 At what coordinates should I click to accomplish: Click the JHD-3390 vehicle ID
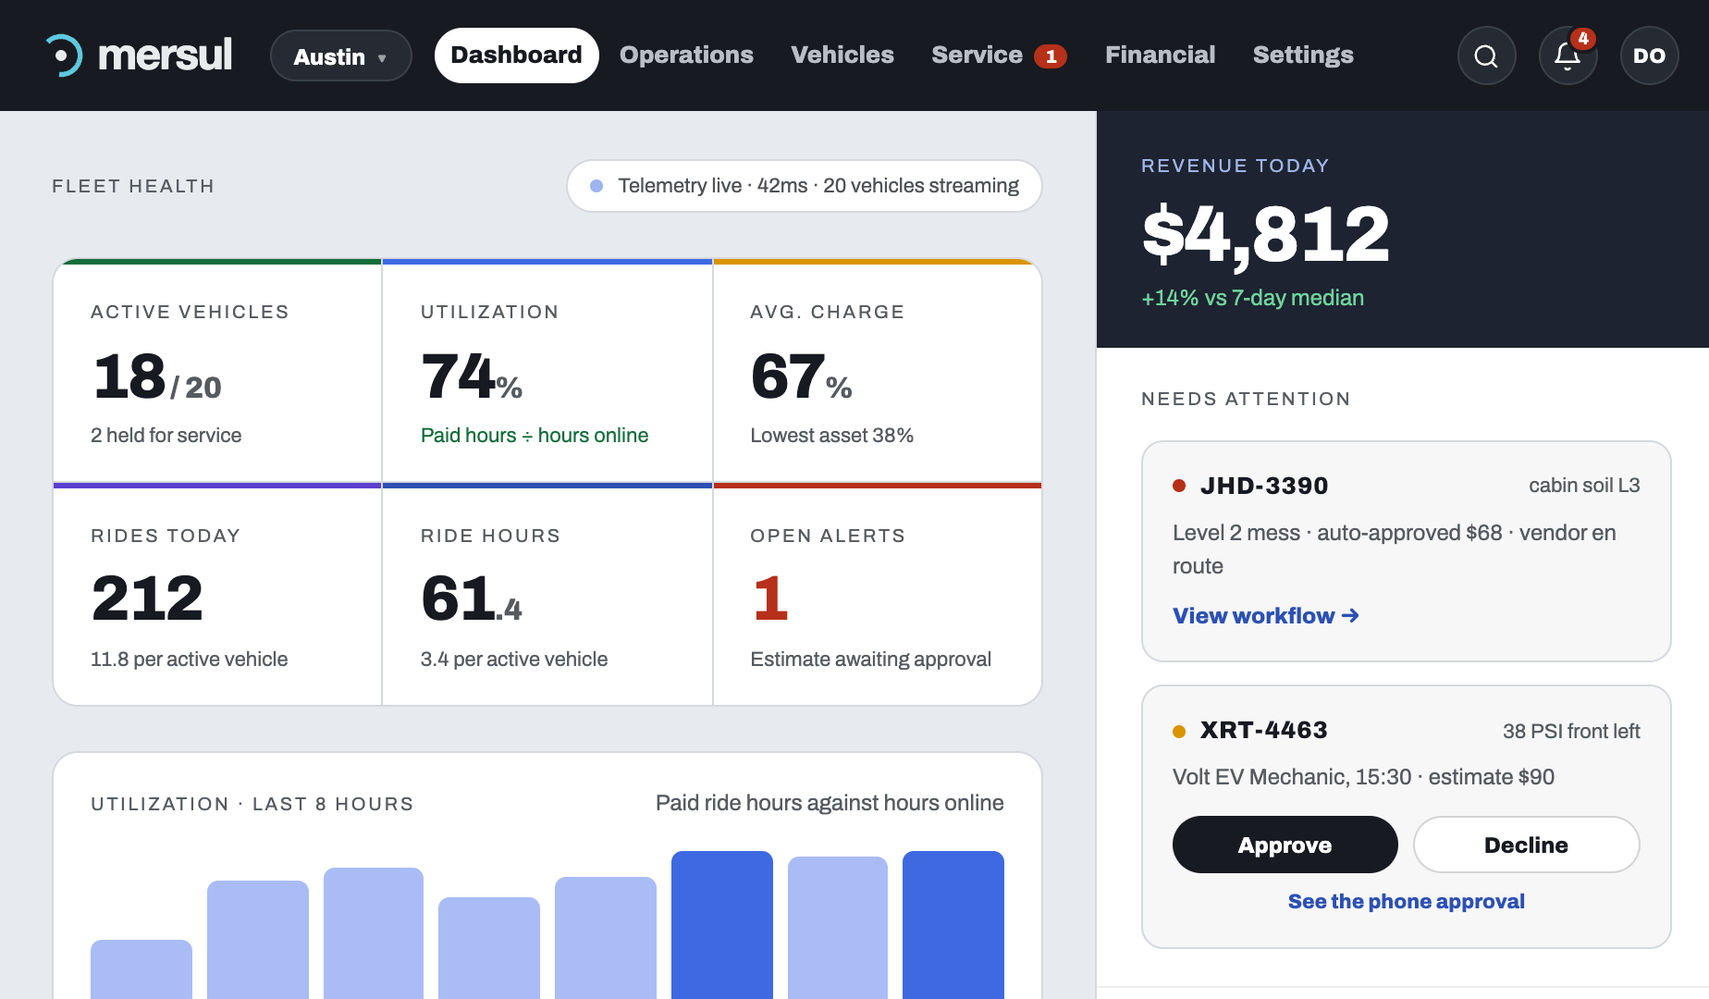pyautogui.click(x=1264, y=486)
